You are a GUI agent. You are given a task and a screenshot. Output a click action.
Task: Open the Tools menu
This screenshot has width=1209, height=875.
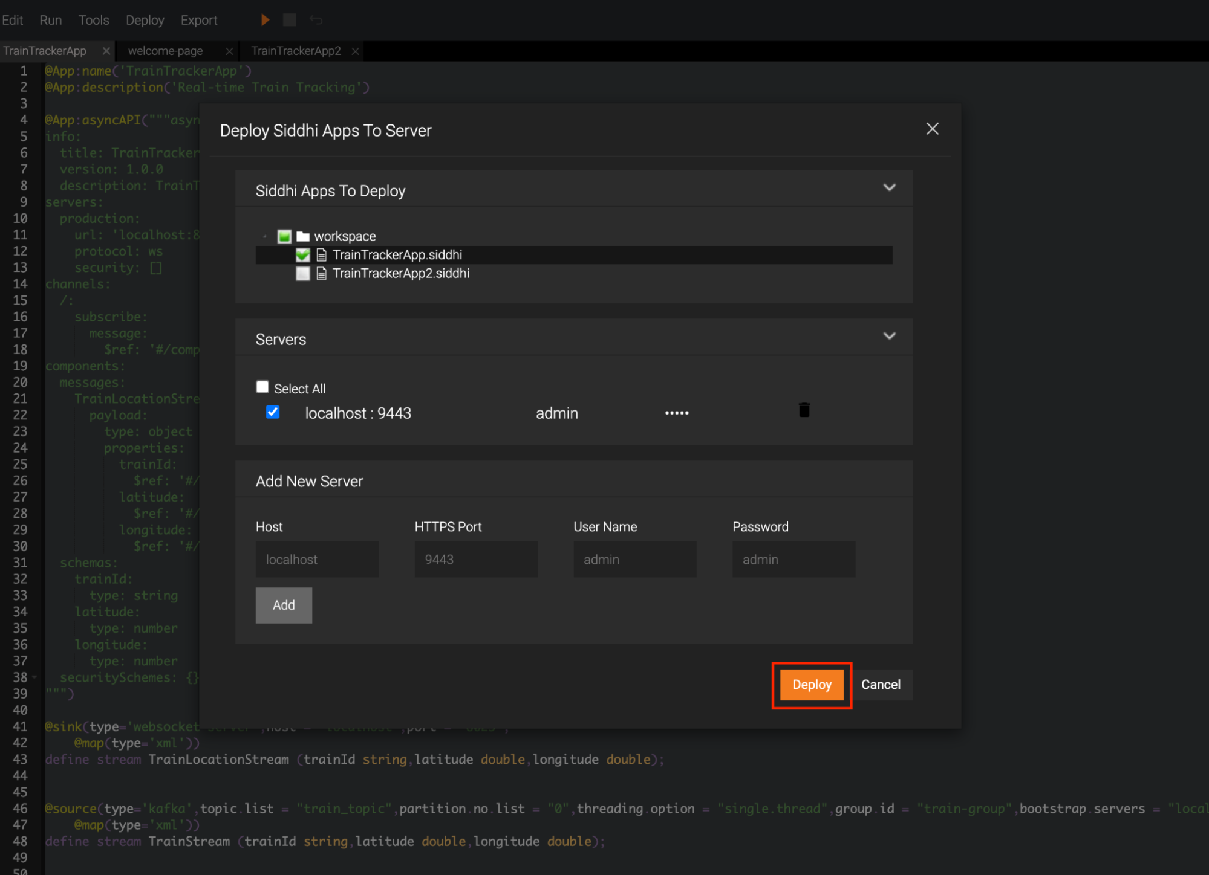(94, 20)
